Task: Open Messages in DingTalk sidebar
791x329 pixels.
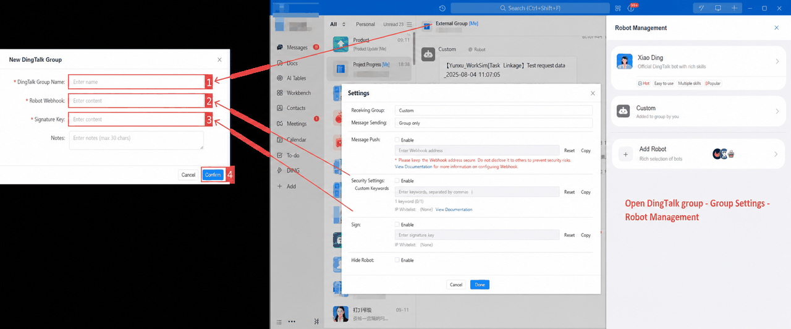Action: pyautogui.click(x=297, y=48)
